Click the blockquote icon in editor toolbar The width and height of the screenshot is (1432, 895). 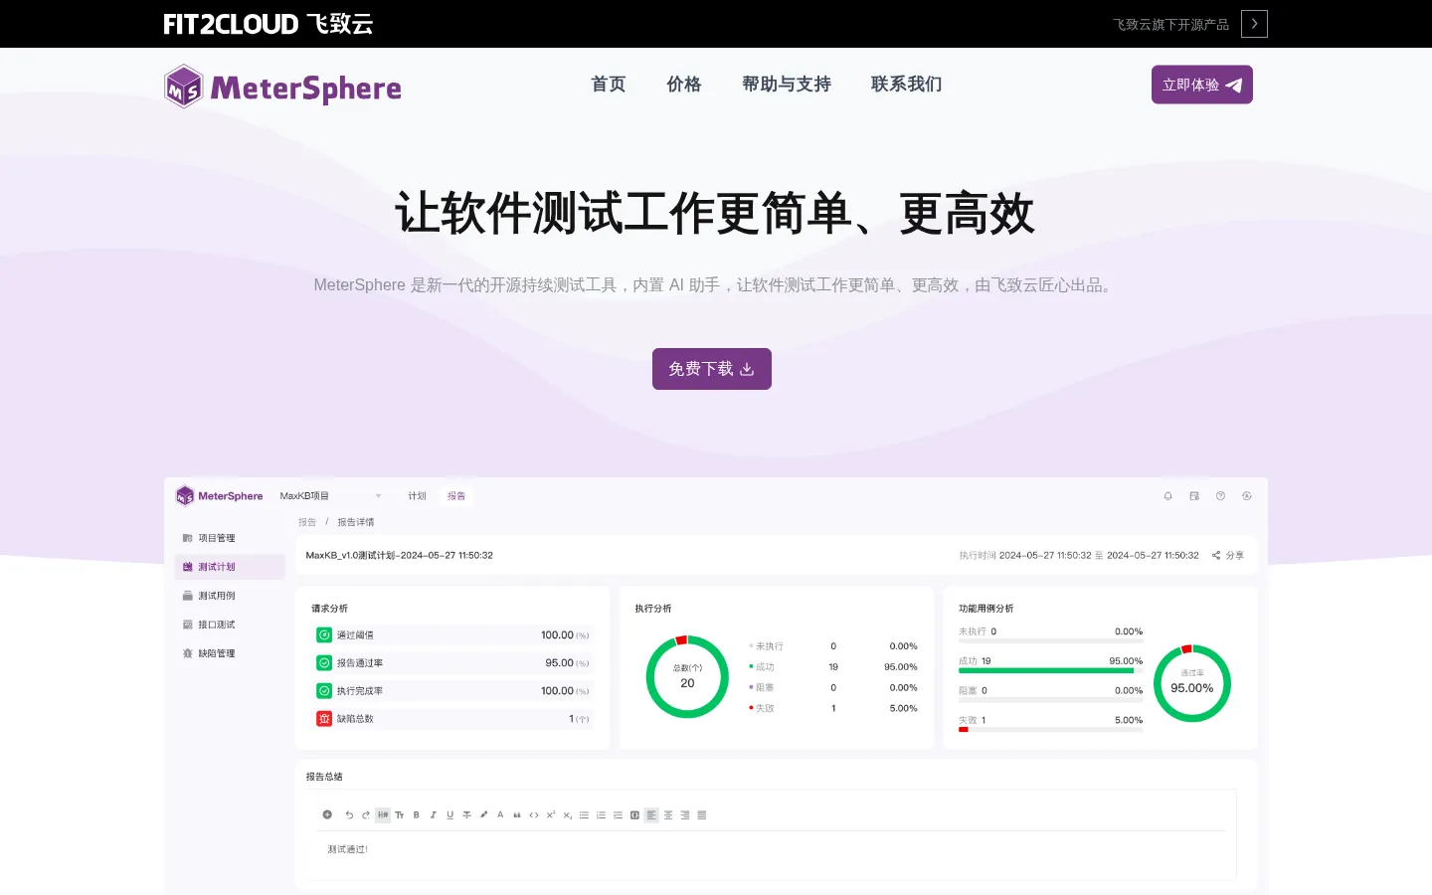(x=517, y=815)
